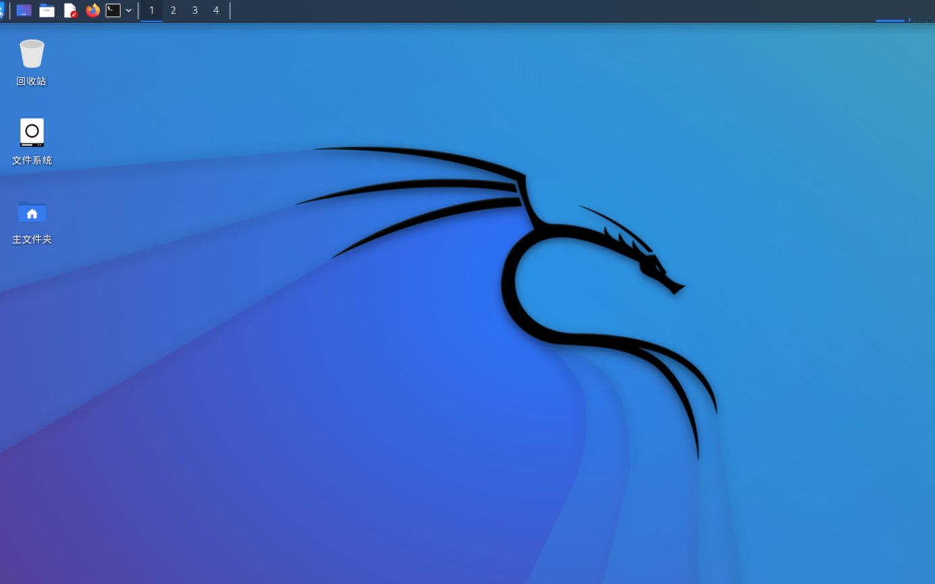The height and width of the screenshot is (584, 935).
Task: Switch to workspace 4
Action: pos(216,10)
